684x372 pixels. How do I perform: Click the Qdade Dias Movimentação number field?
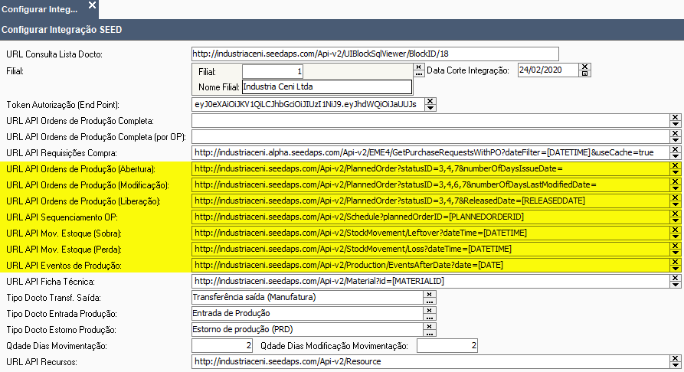pyautogui.click(x=222, y=346)
